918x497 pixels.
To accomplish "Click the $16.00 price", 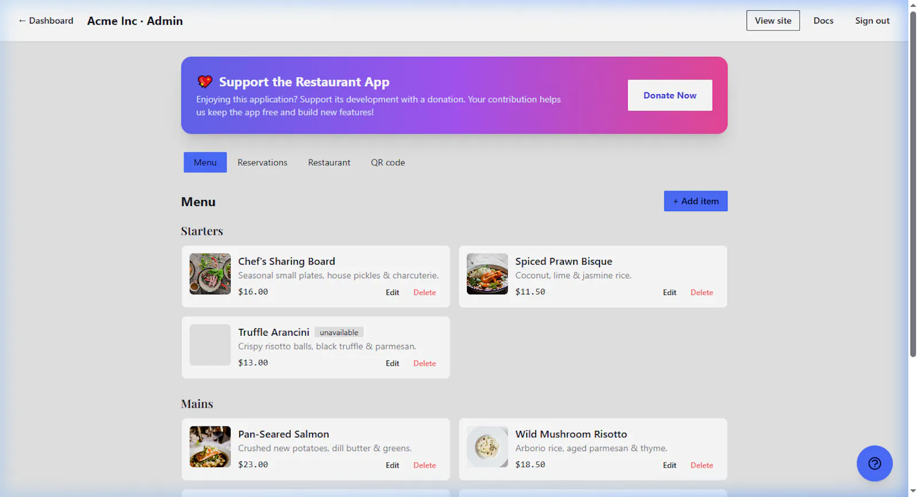I will coord(253,292).
